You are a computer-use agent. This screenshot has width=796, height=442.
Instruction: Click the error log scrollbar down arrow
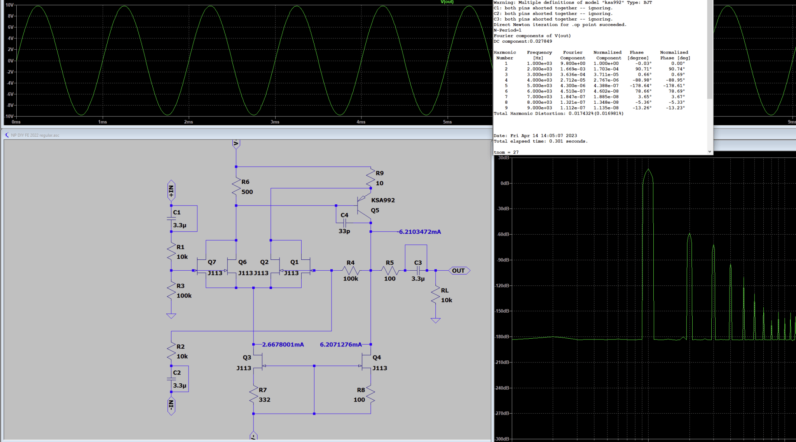(x=710, y=152)
